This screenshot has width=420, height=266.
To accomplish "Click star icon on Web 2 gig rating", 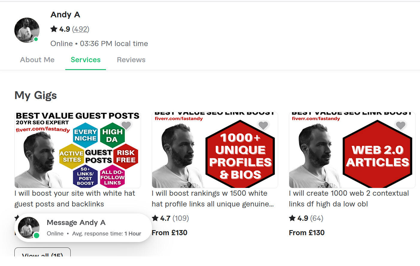I will [292, 218].
